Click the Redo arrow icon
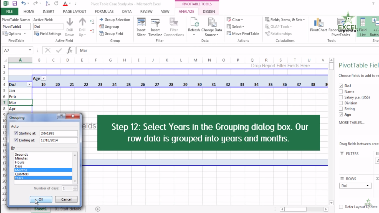 pyautogui.click(x=35, y=4)
